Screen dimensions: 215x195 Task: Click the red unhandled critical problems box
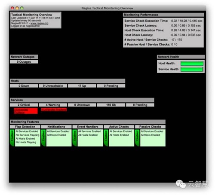pyautogui.click(x=26, y=111)
